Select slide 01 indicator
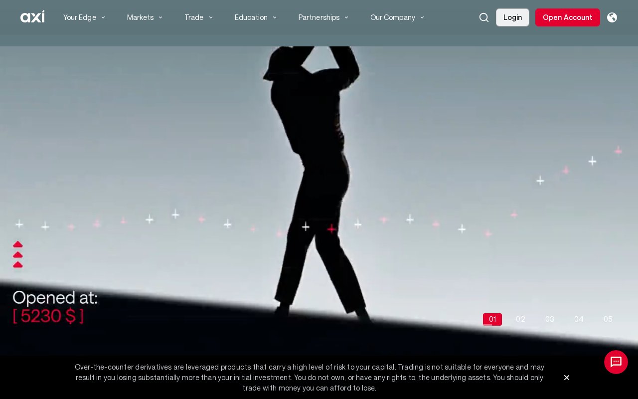638x399 pixels. pyautogui.click(x=492, y=319)
